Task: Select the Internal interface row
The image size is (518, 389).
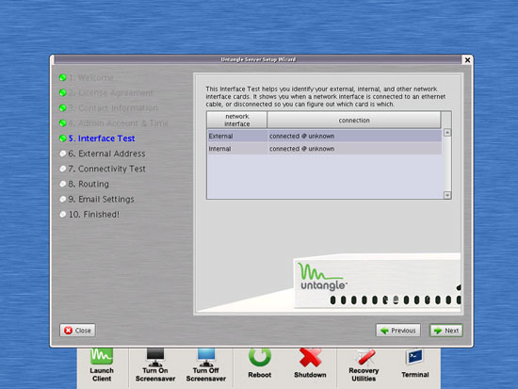Action: 324,149
